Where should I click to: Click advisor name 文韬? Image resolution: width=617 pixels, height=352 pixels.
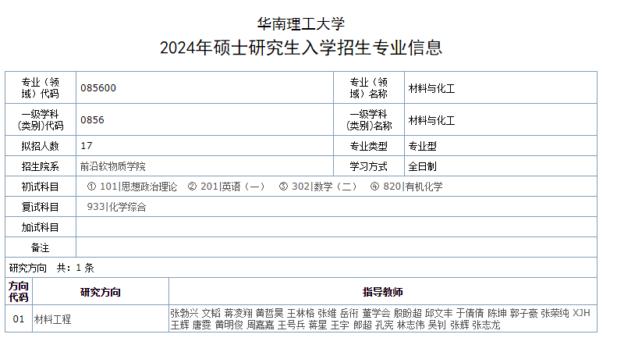pyautogui.click(x=211, y=313)
